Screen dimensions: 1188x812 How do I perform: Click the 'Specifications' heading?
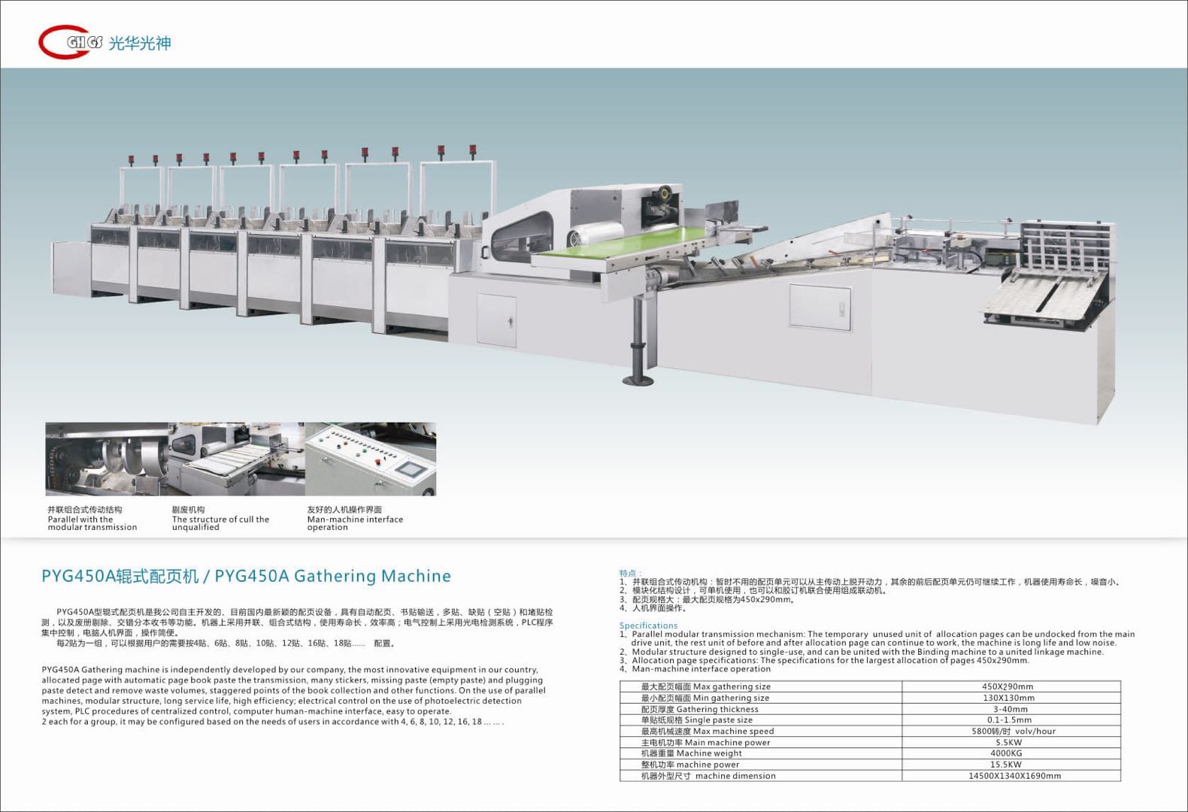pos(648,626)
